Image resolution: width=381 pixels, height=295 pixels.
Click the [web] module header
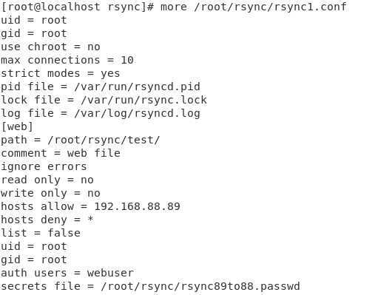[x=17, y=126]
